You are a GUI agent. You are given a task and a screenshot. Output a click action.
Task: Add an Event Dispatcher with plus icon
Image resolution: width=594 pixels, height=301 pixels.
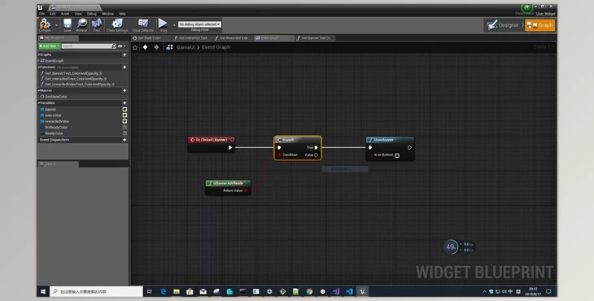tap(124, 140)
